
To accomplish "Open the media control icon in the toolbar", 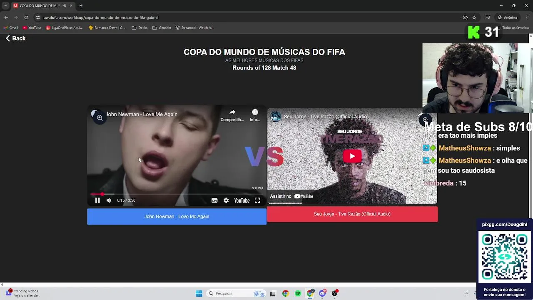I will [x=488, y=17].
